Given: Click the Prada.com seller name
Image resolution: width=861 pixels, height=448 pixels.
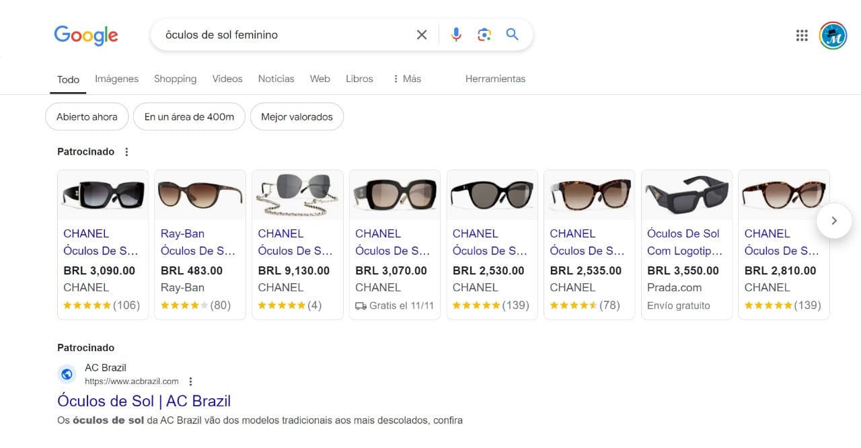Looking at the screenshot, I should click(x=675, y=287).
